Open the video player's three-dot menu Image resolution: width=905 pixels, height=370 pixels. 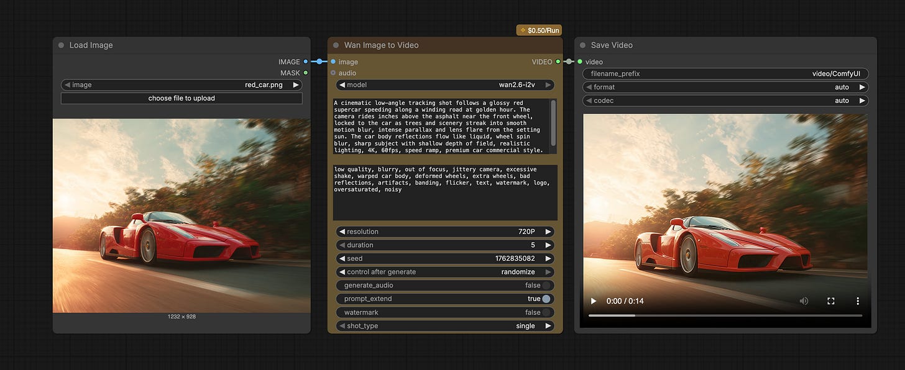[858, 301]
